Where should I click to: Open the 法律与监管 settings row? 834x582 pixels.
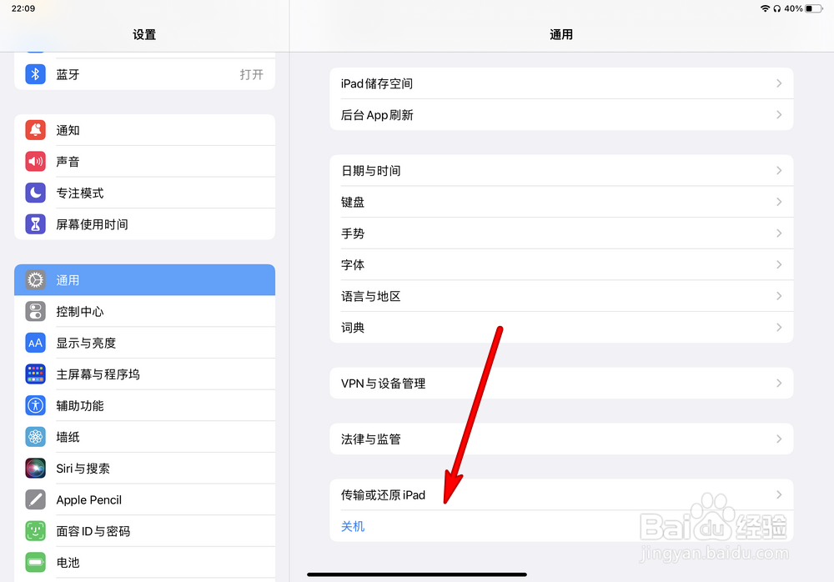[561, 439]
